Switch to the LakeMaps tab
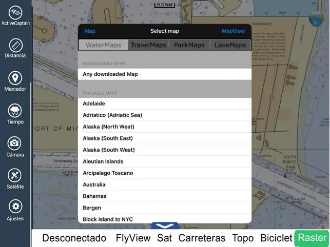The width and height of the screenshot is (330, 247). click(x=230, y=45)
